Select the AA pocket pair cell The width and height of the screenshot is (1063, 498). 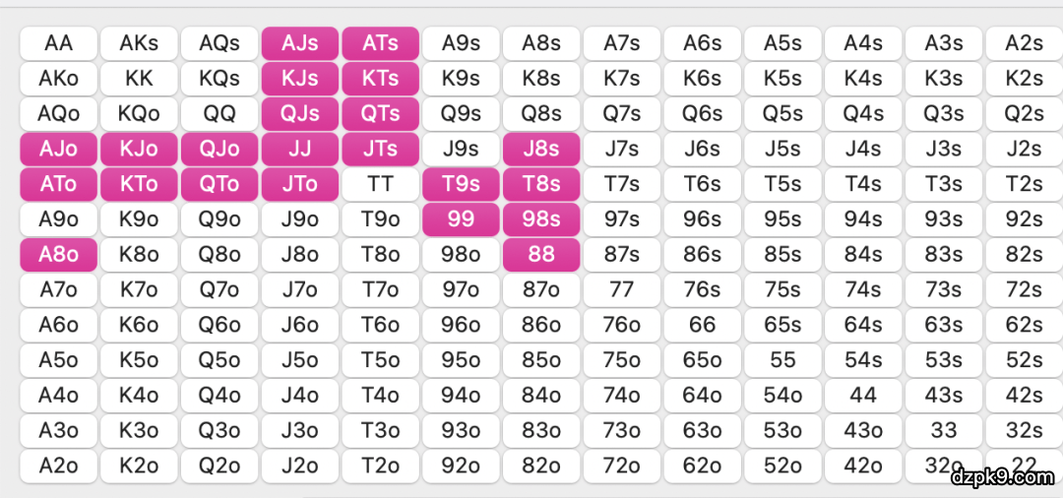point(59,43)
